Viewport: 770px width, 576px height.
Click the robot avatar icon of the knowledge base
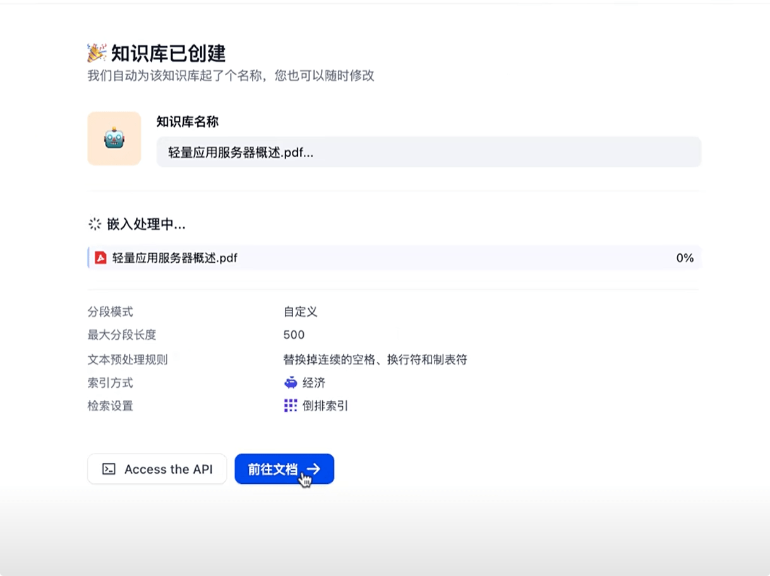tap(114, 138)
